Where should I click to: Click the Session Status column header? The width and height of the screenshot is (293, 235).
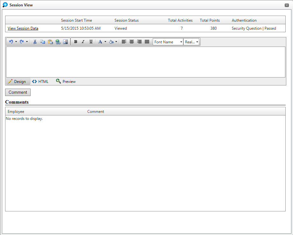tap(127, 20)
